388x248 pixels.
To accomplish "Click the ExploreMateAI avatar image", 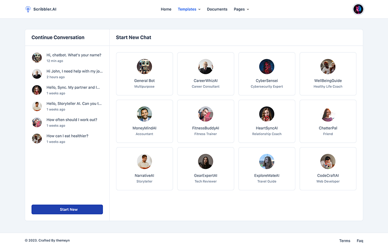I will tap(267, 161).
